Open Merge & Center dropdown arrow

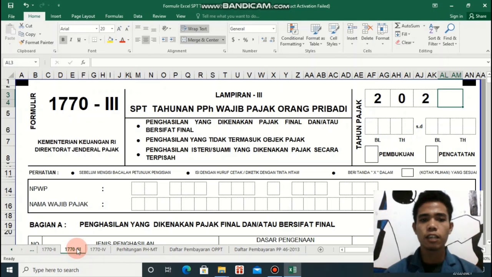pyautogui.click(x=223, y=40)
